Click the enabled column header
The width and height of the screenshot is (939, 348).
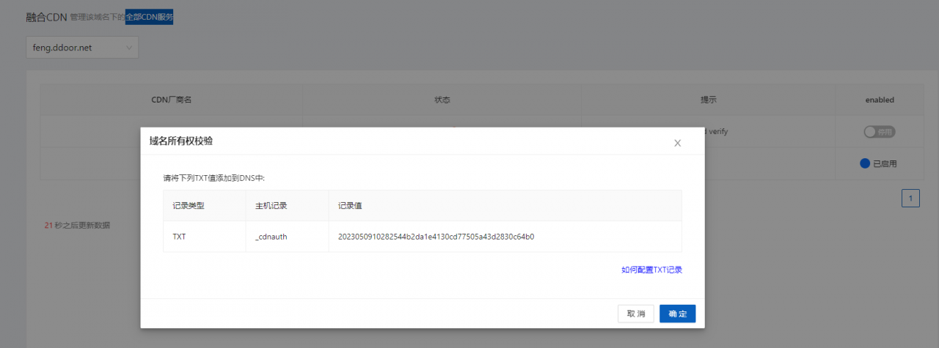click(x=879, y=100)
